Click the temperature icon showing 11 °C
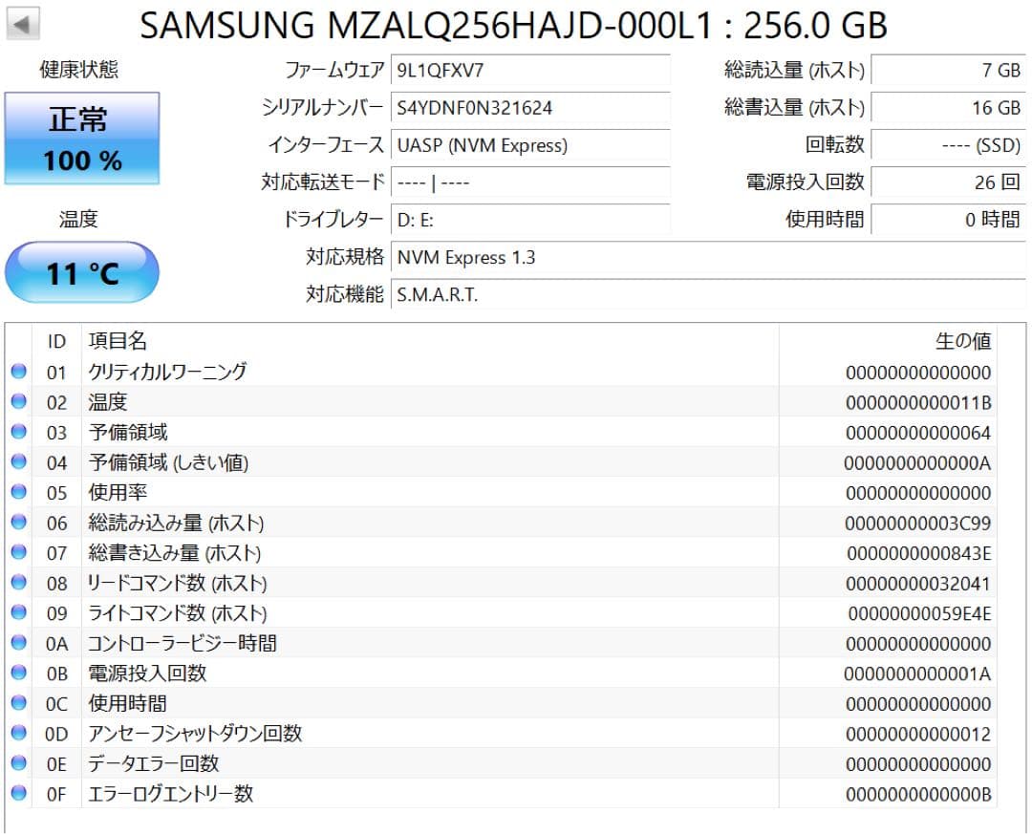The image size is (1032, 834). tap(81, 271)
